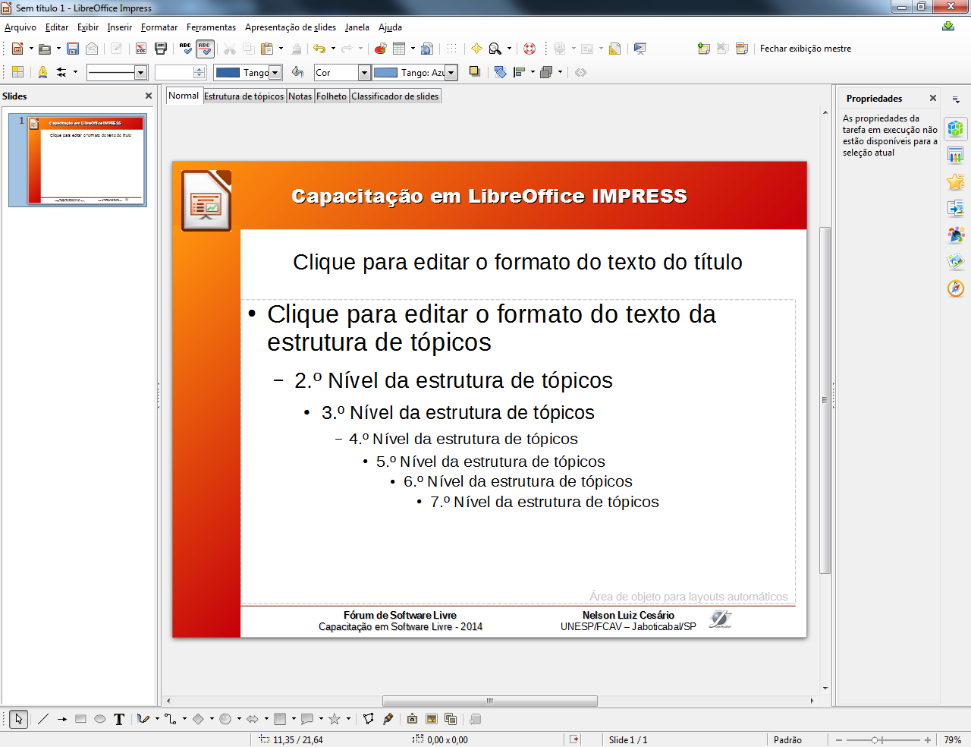Select the Line drawing tool
The image size is (971, 747).
point(43,719)
